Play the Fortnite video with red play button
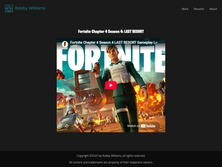Screen dimensions: 222x167 [111, 85]
